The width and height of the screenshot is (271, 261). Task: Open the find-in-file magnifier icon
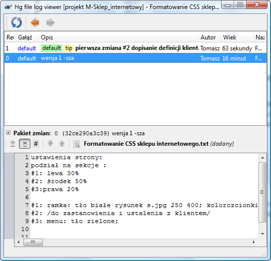tap(76, 144)
